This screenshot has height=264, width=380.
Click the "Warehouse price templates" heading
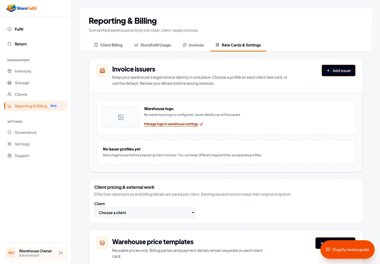[153, 242]
